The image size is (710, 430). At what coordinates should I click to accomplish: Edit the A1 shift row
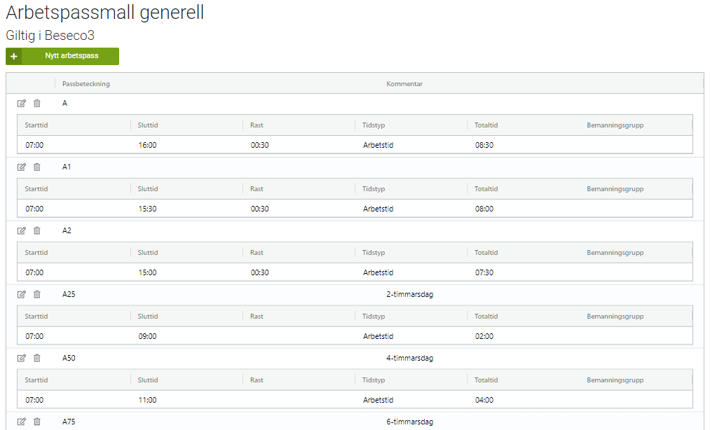point(22,167)
